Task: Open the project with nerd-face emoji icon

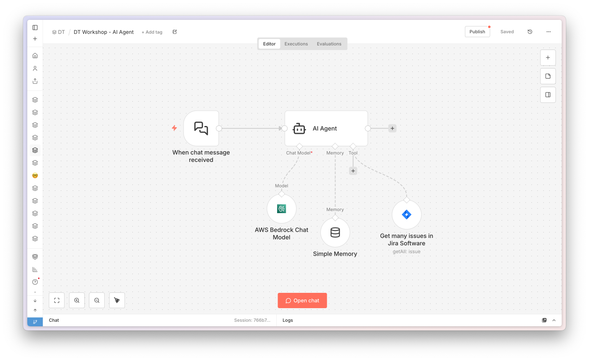Action: (35, 176)
